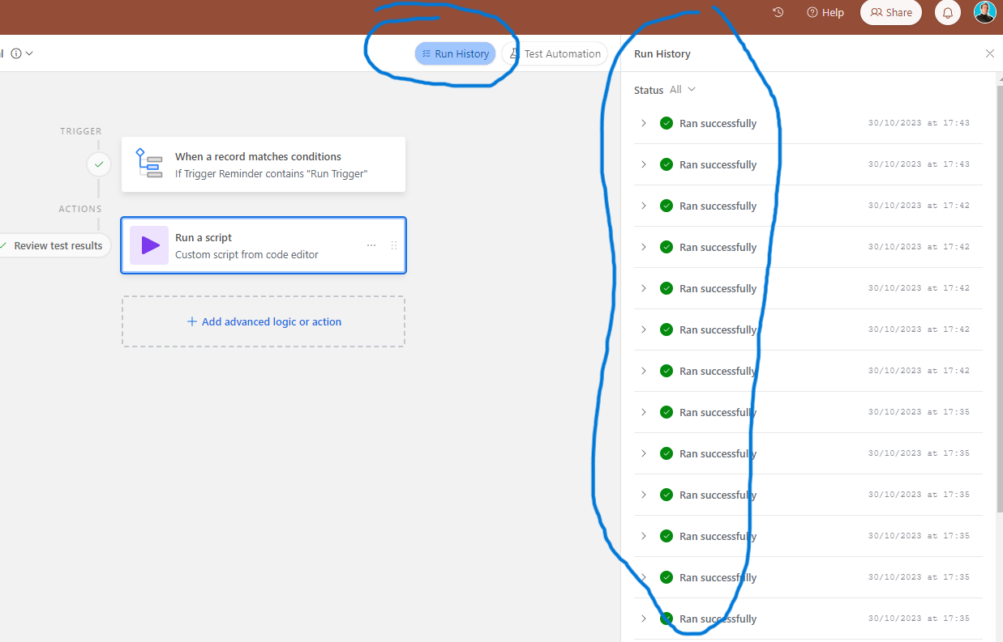The width and height of the screenshot is (1003, 642).
Task: Click the Run History panel scrollbar
Action: pyautogui.click(x=999, y=300)
